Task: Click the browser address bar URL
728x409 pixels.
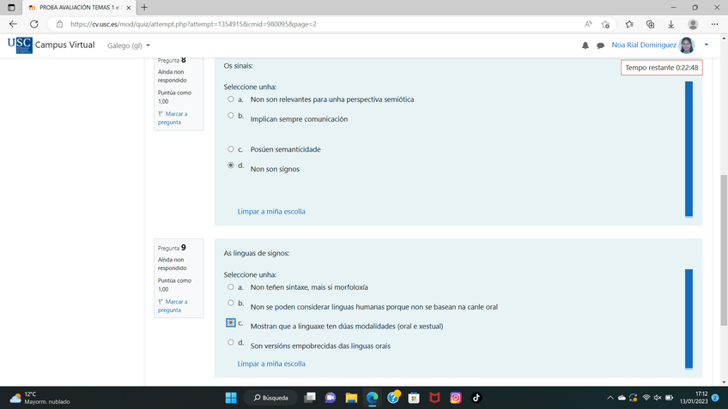Action: coord(258,24)
